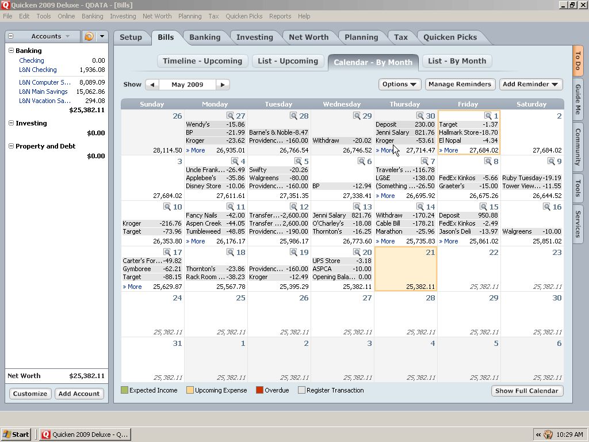The height and width of the screenshot is (442, 589).
Task: Click the minus box in the Accounts header
Action: 10,36
